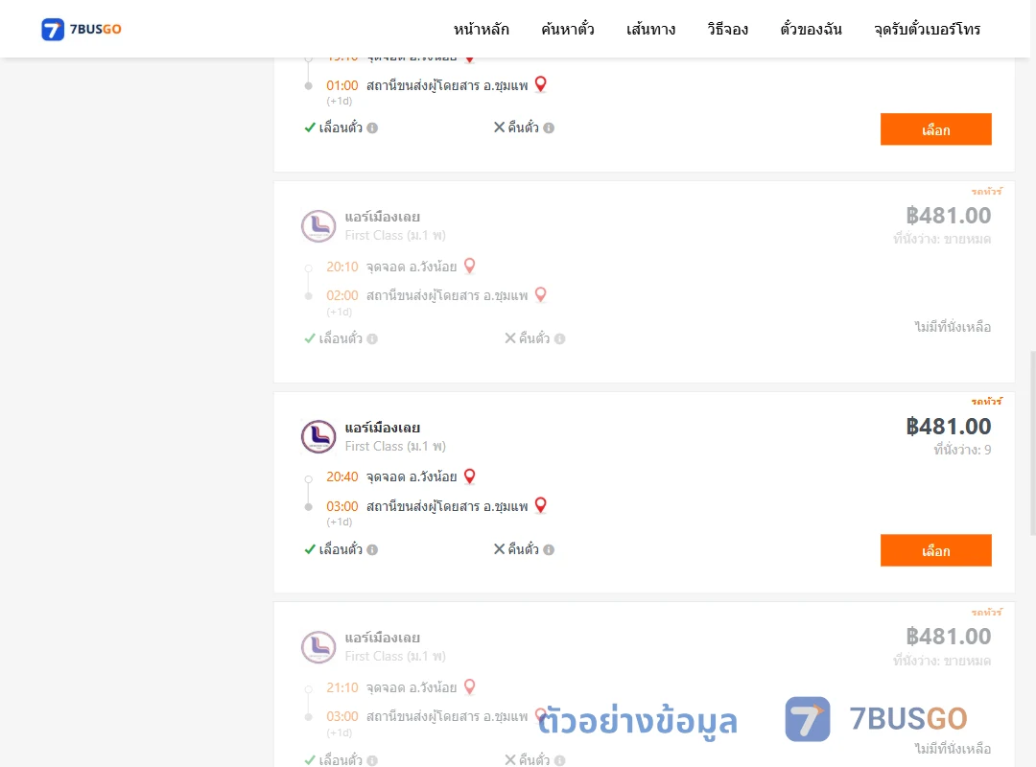Viewport: 1036px width, 767px height.
Task: Click the 20:40 departure time text
Action: 341,476
